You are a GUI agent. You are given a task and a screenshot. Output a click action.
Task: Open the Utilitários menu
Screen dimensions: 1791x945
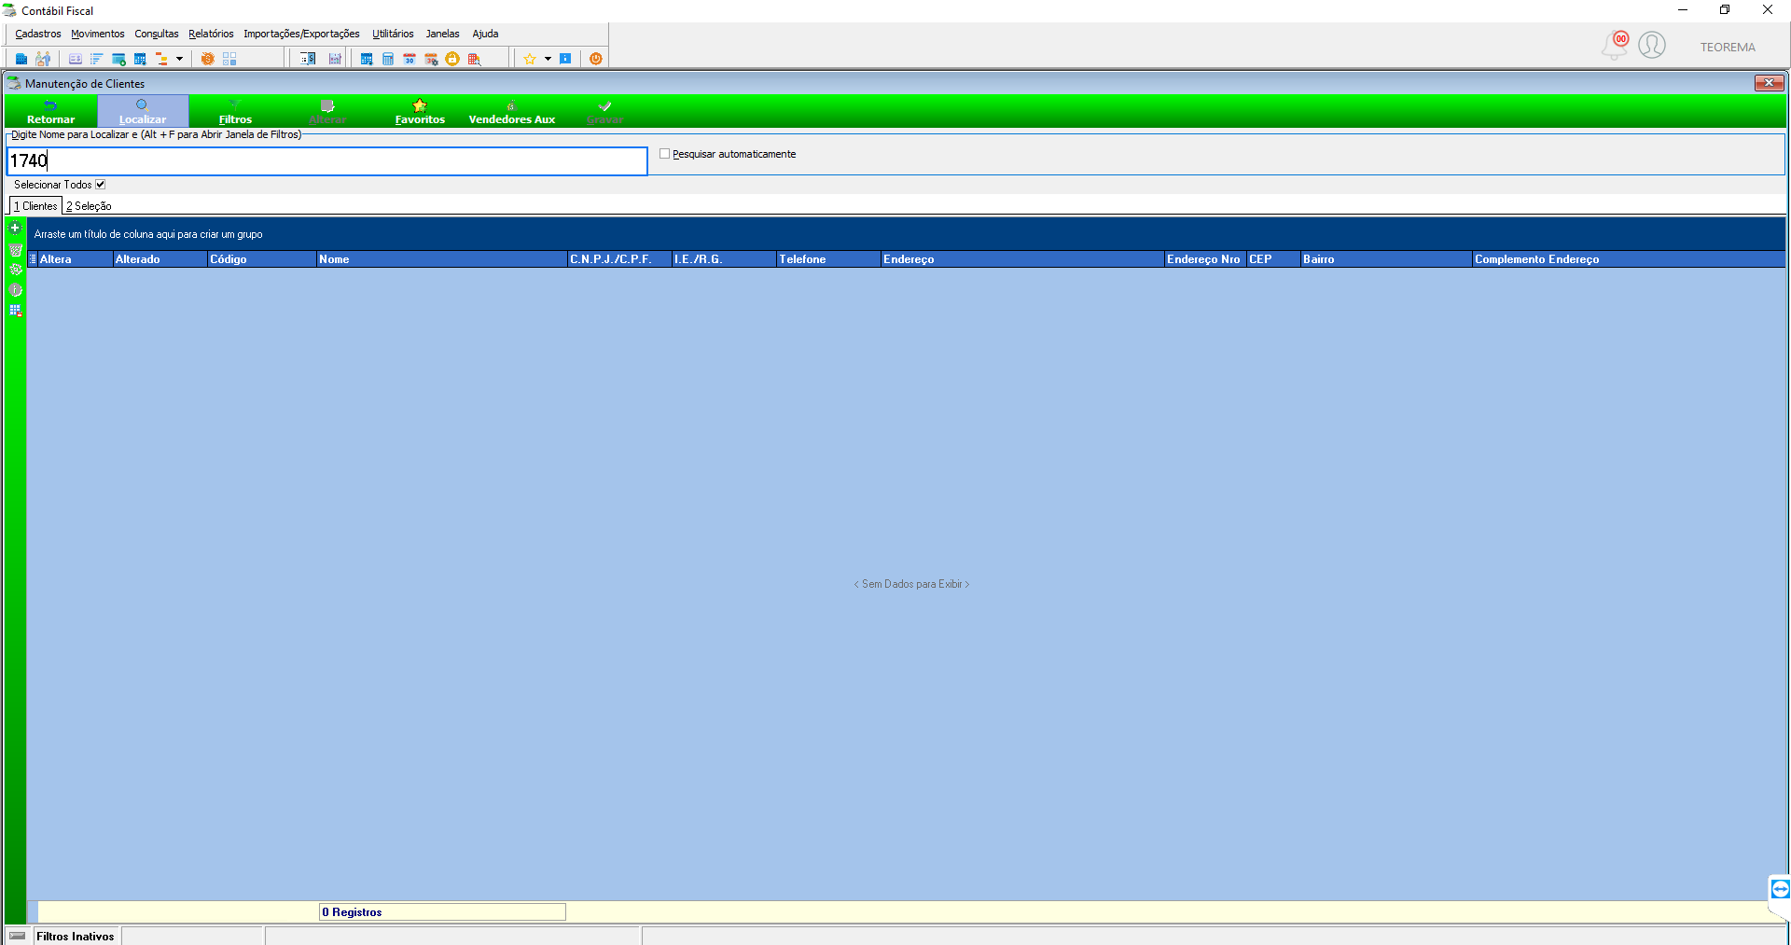393,34
